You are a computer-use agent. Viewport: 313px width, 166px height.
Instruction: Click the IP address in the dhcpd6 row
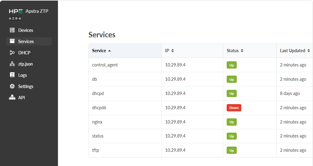pos(175,108)
